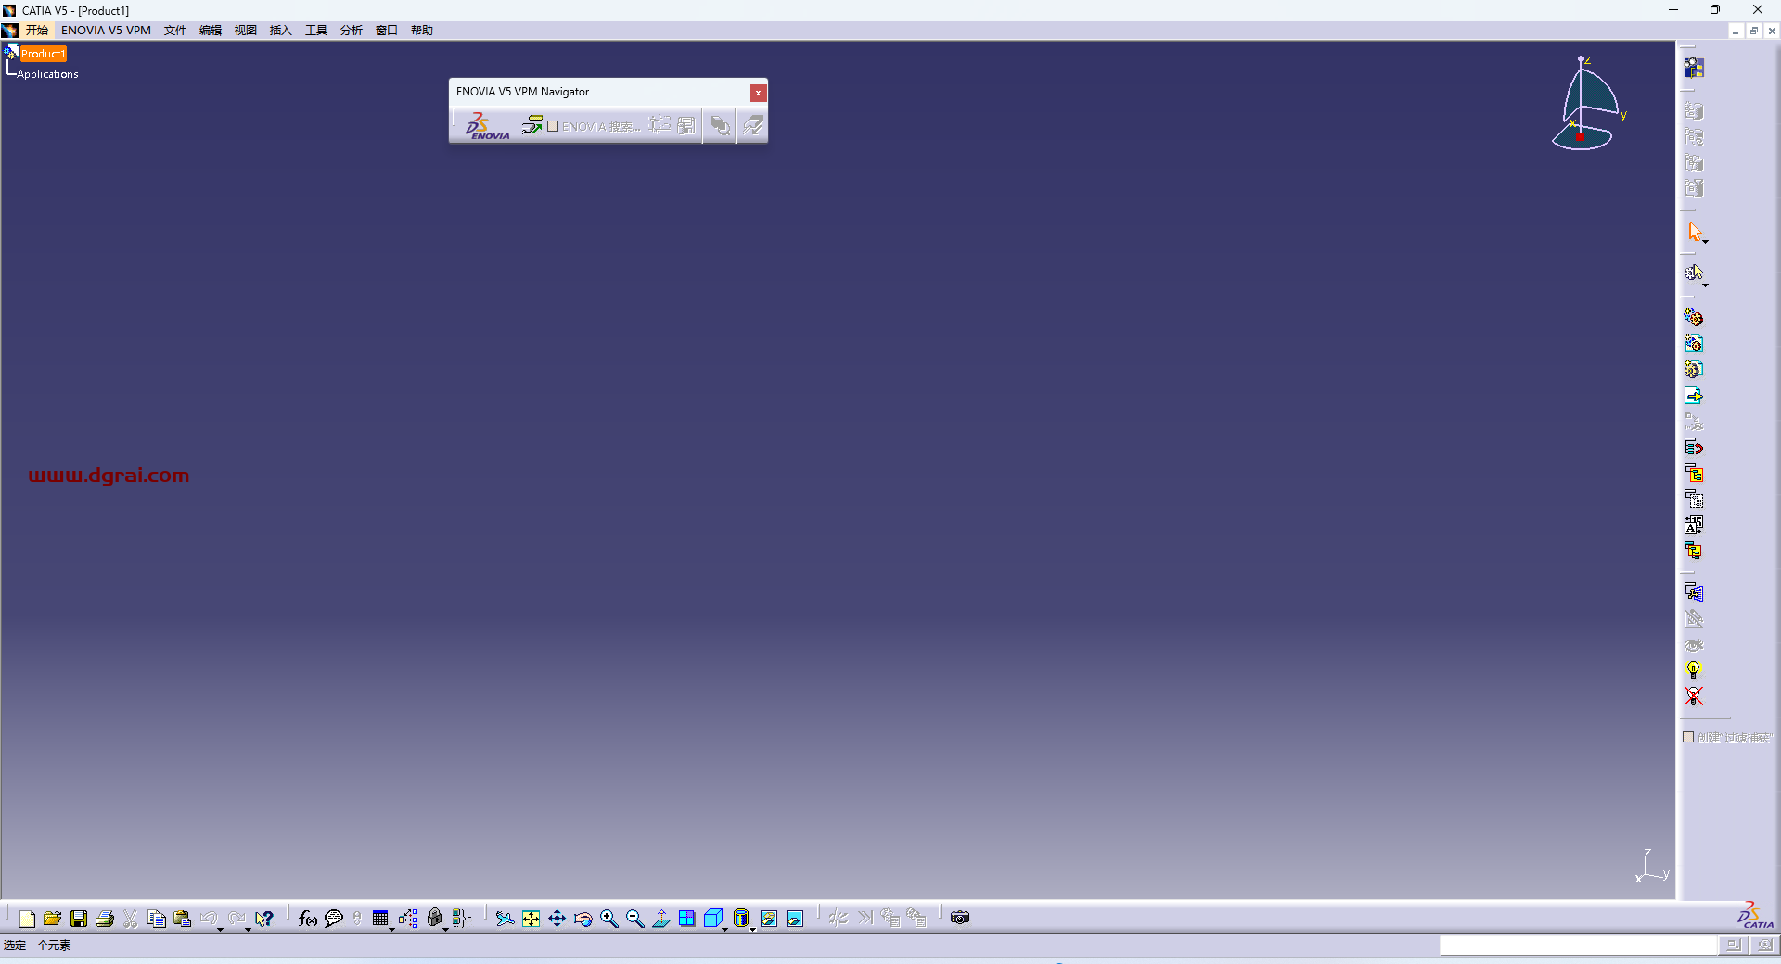Select the Pan arrows tool

coord(557,919)
